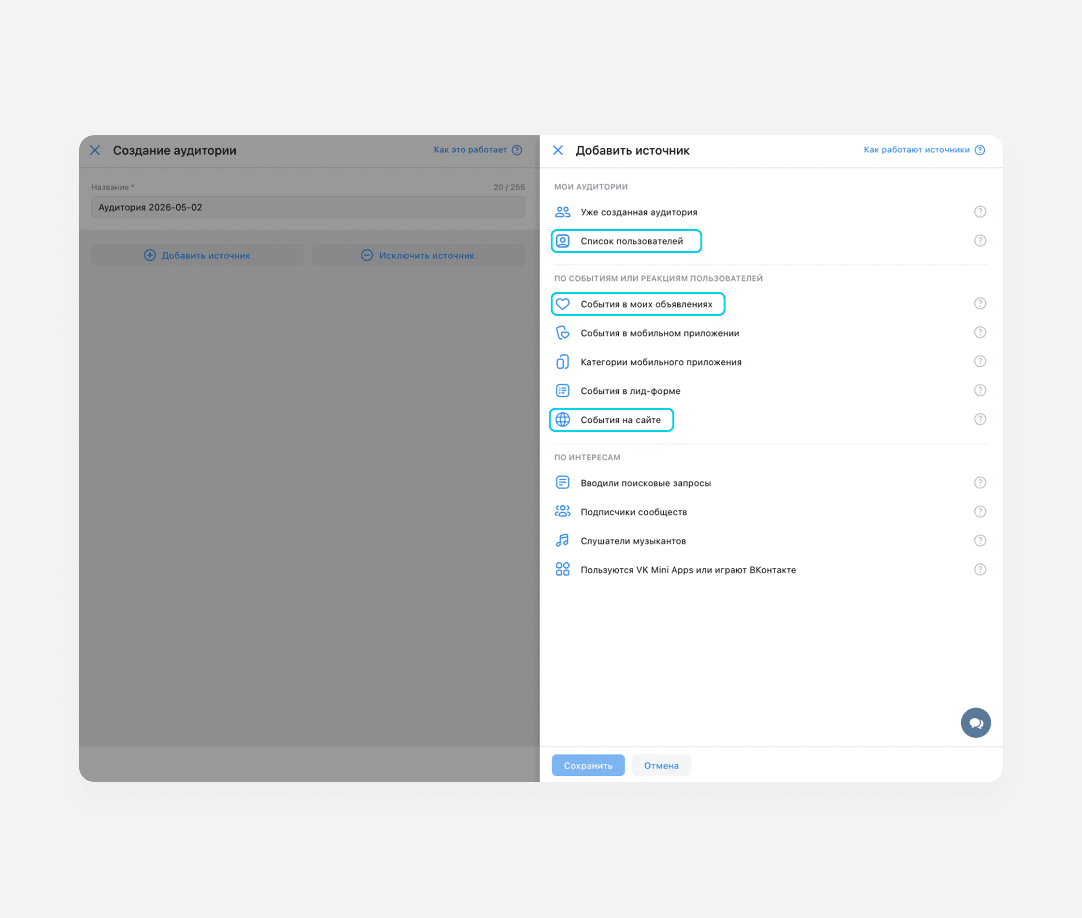This screenshot has width=1082, height=918.
Task: Click heart icon of События в моих объявлениях
Action: 562,304
